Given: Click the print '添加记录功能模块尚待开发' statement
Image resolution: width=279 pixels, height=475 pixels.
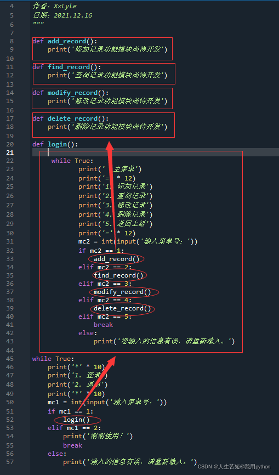Looking at the screenshot, I should pos(107,49).
